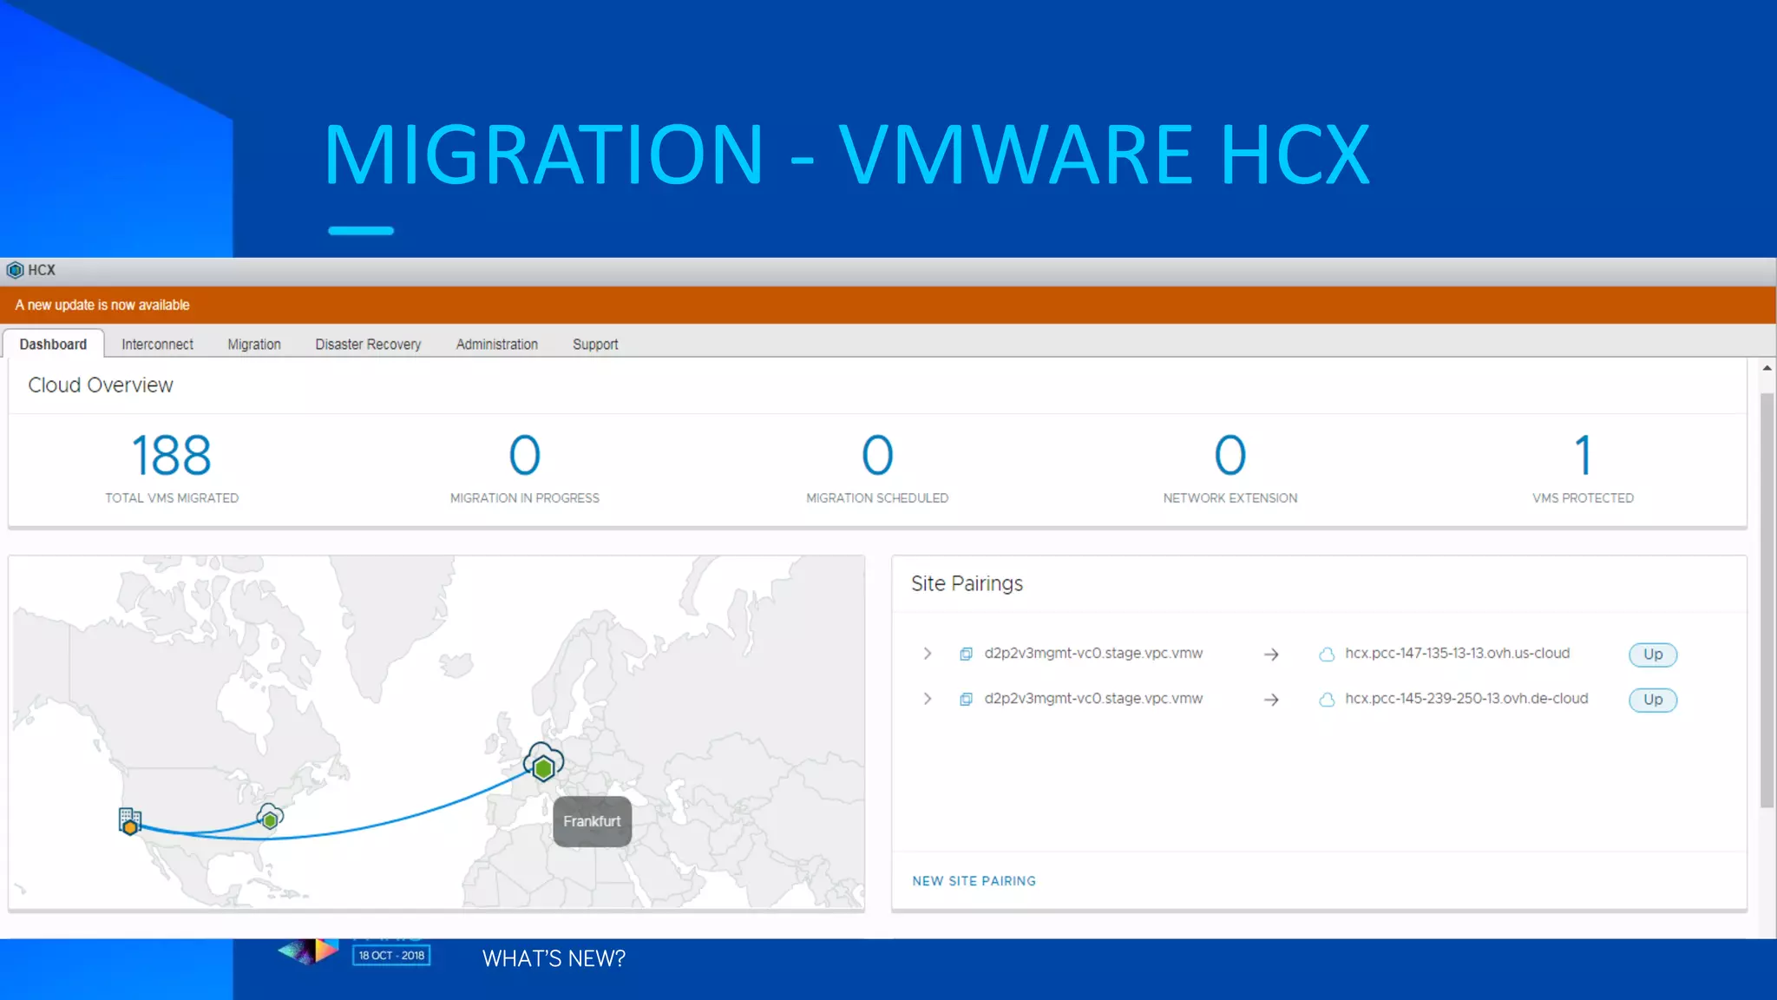Click arrow icon in us-cloud pairing row

point(1271,655)
